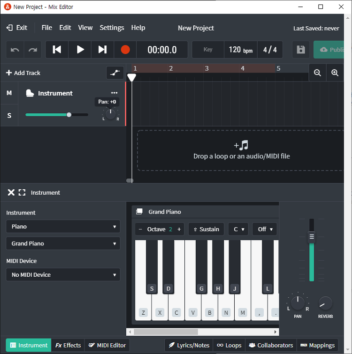The width and height of the screenshot is (352, 354).
Task: Play the black piano key labeled G
Action: 201,266
